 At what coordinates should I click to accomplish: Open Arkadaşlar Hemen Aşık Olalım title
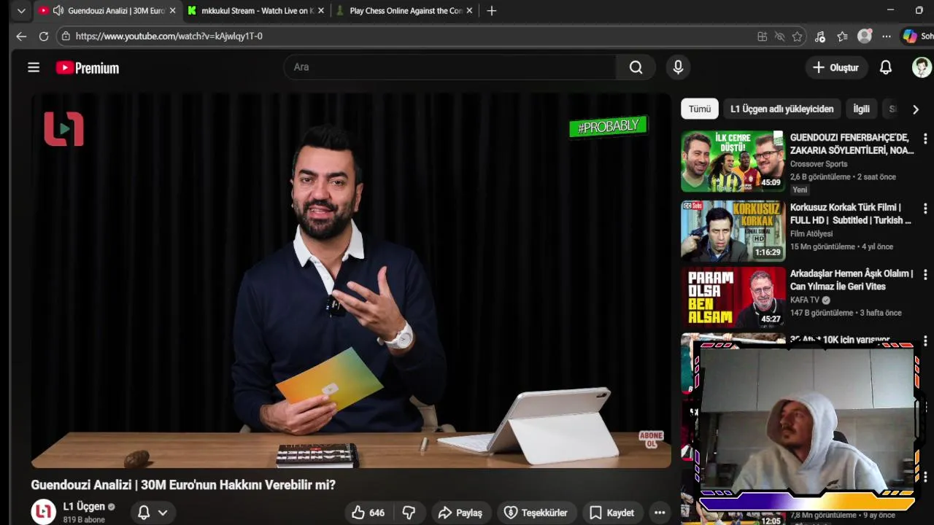pyautogui.click(x=852, y=280)
